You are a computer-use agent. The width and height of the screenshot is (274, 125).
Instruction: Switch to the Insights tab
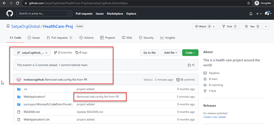168,38
